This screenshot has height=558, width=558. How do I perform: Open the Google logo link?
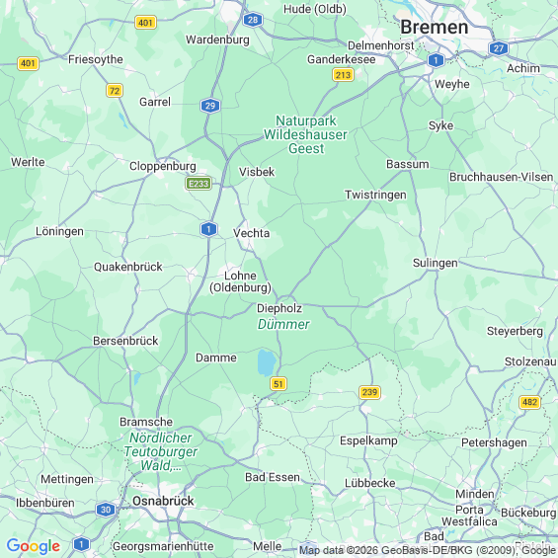(x=34, y=546)
